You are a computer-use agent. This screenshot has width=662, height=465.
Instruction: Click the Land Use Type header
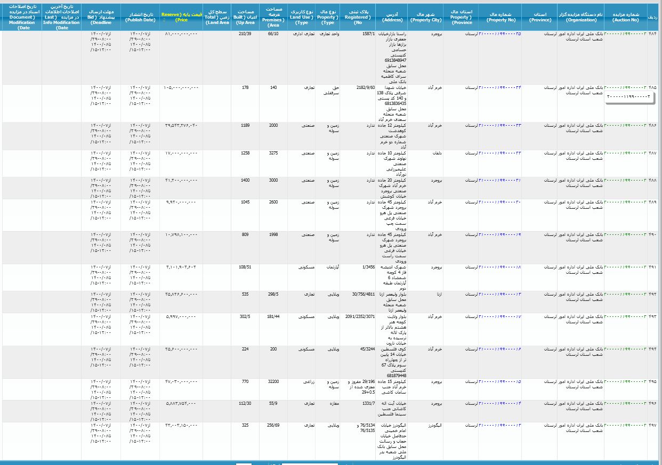point(302,16)
